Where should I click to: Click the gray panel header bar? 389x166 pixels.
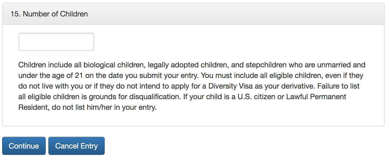coord(193,14)
